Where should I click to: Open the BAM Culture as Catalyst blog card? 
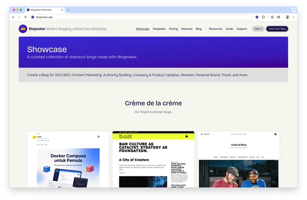153,159
